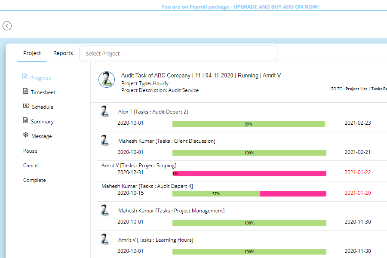Open the Select Project dropdown

178,53
